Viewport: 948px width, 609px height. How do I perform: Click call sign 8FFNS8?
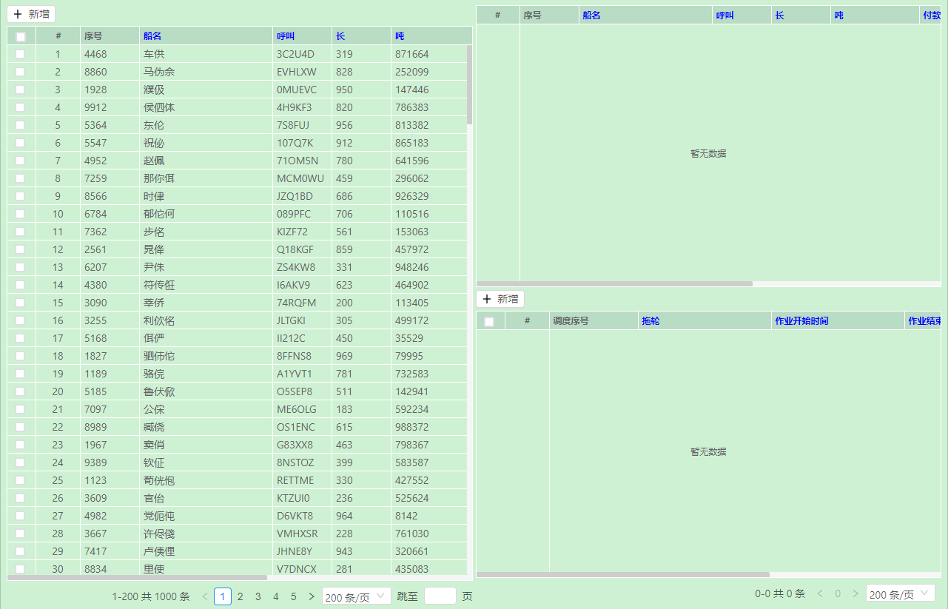295,356
